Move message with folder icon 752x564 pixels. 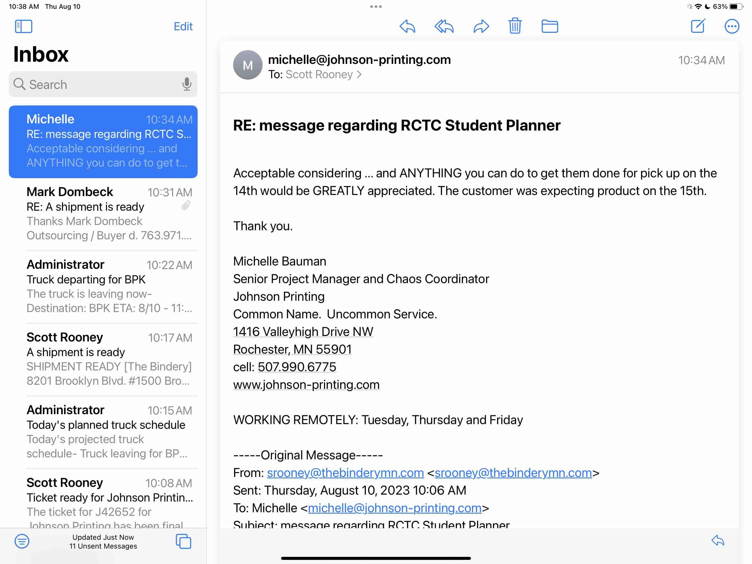[x=549, y=26]
